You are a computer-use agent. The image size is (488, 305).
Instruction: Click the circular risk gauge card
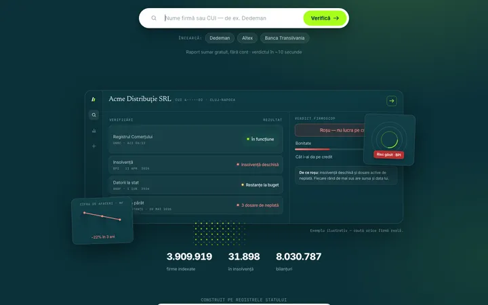pos(389,140)
